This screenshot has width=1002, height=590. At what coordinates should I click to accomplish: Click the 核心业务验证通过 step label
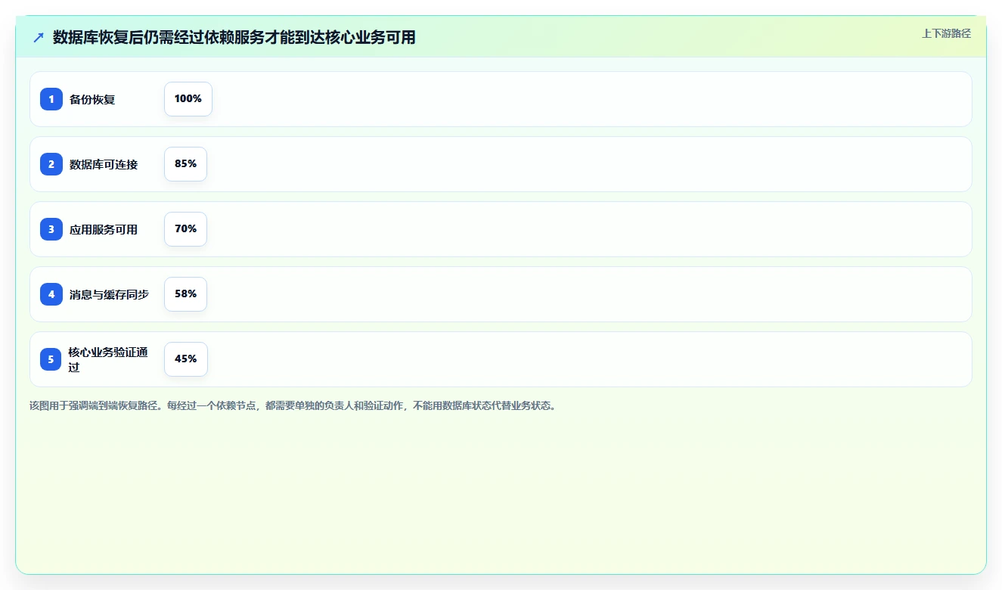pos(108,359)
